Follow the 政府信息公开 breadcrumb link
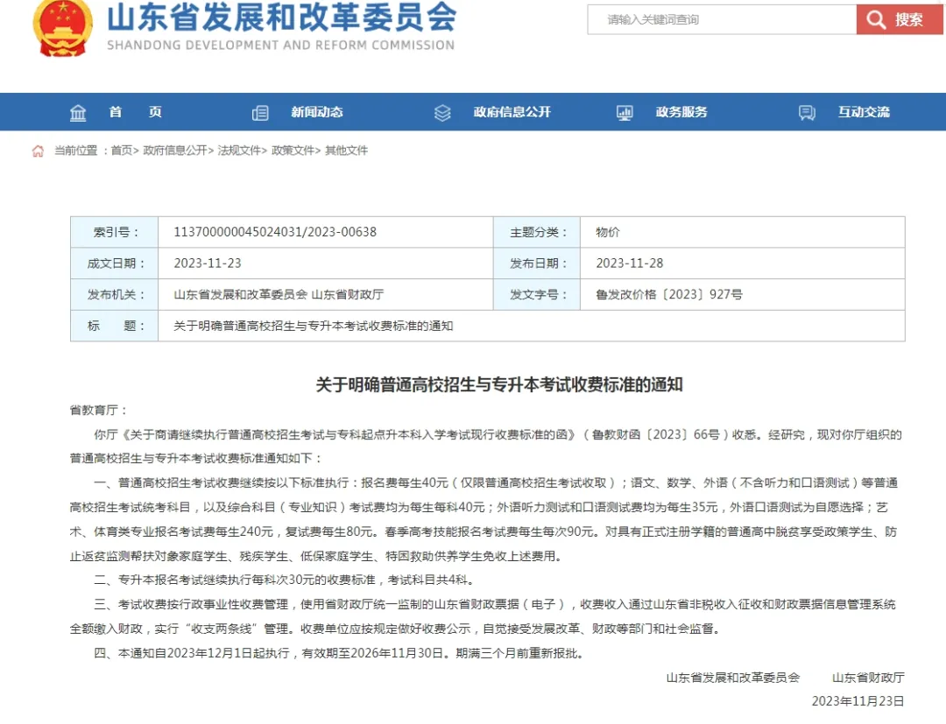 [175, 151]
